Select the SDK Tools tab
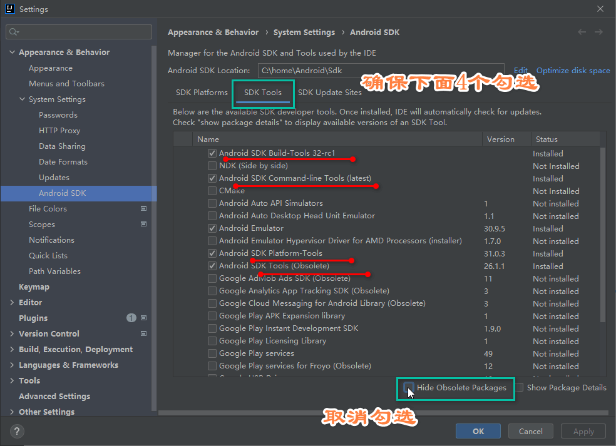 pos(263,92)
